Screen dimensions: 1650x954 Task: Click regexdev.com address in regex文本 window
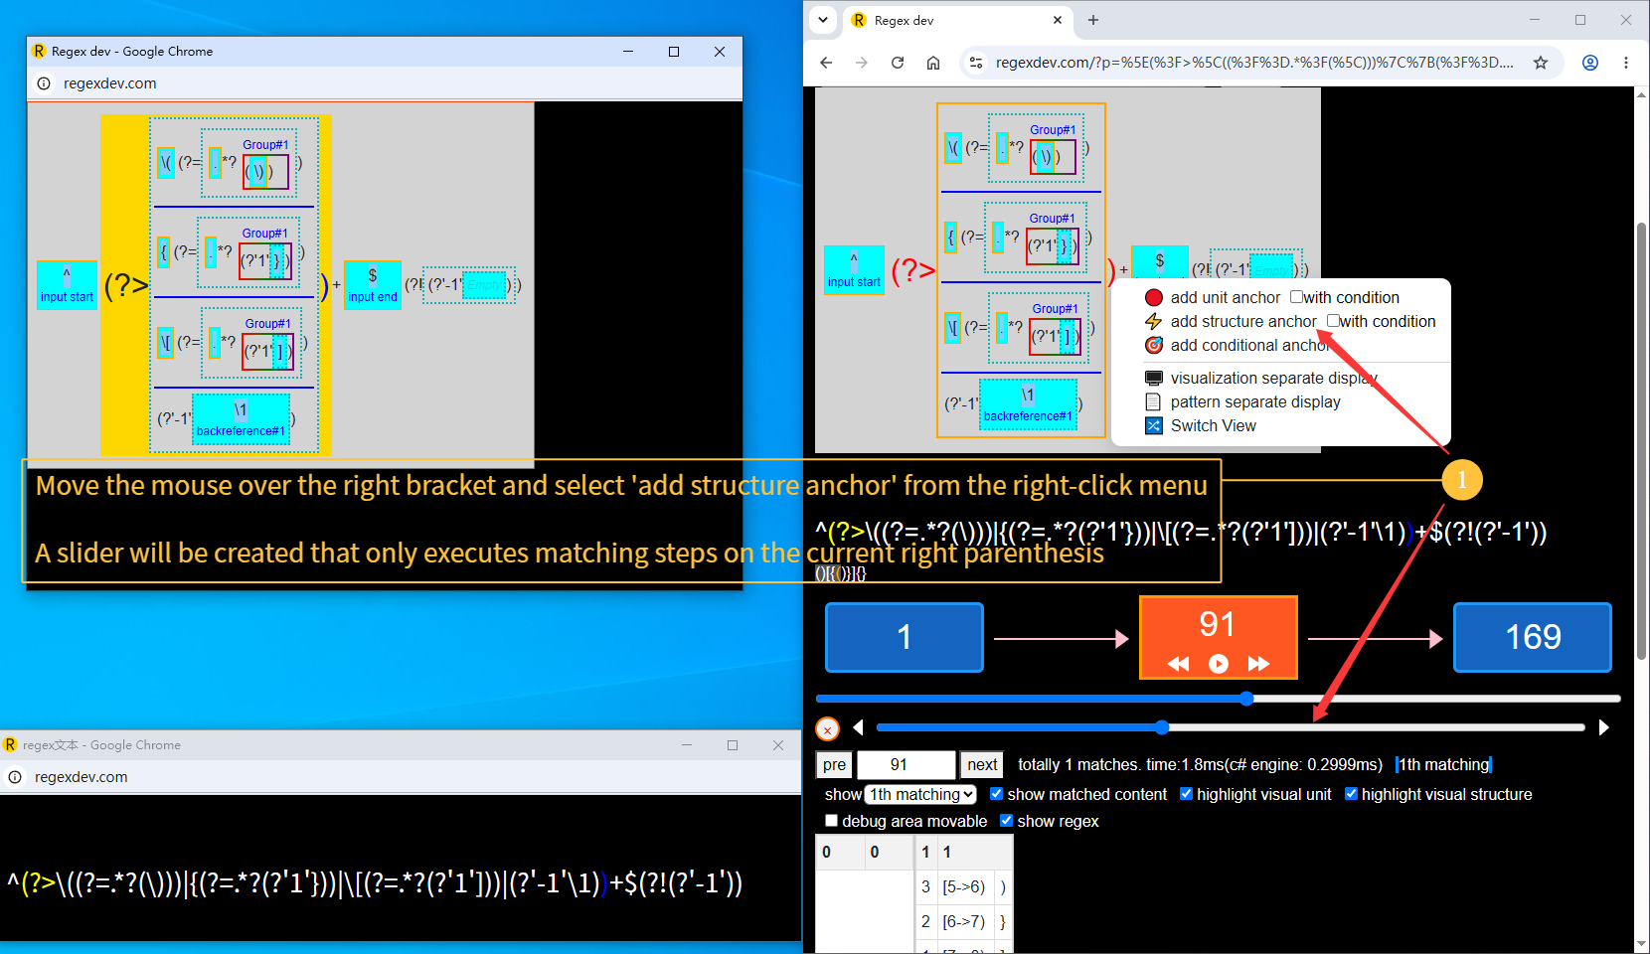[82, 777]
